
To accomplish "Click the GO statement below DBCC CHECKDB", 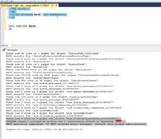I will click(10, 29).
